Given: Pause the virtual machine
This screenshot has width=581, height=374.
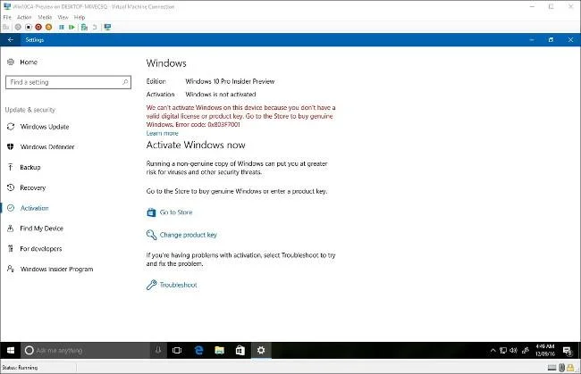Looking at the screenshot, I should tap(62, 27).
